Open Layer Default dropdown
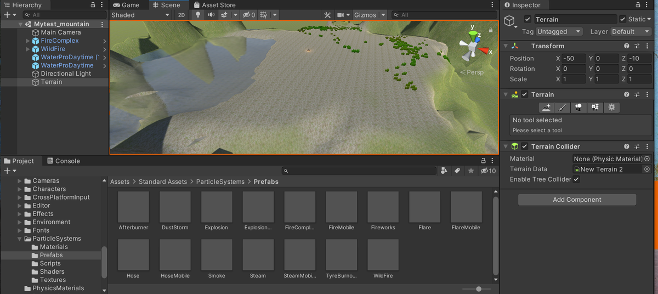The width and height of the screenshot is (658, 294). click(x=630, y=32)
